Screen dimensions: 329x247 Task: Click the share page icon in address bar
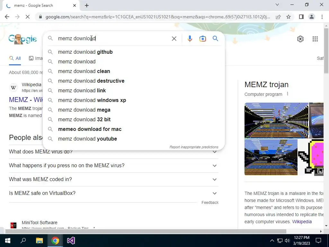[278, 17]
